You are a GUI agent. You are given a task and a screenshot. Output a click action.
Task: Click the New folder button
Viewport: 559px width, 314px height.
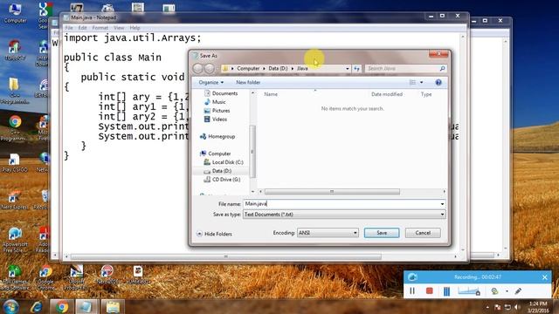point(248,82)
